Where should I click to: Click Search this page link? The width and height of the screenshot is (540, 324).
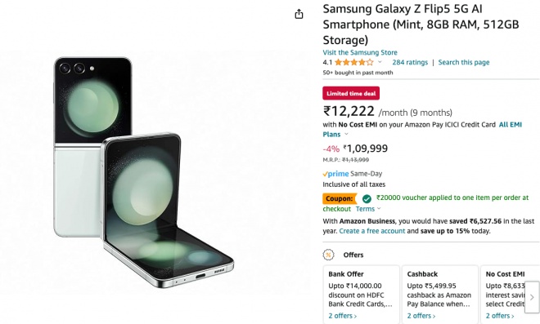pyautogui.click(x=464, y=62)
